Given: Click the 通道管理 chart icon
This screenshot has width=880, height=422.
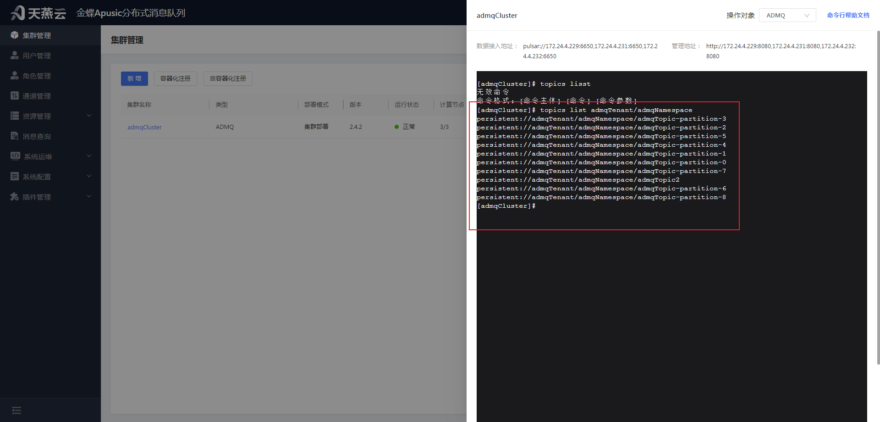Looking at the screenshot, I should point(15,96).
